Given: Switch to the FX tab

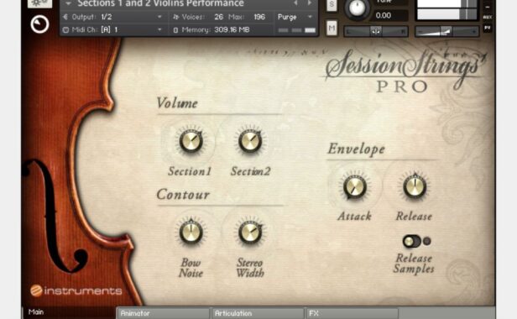Looking at the screenshot, I should coord(352,313).
